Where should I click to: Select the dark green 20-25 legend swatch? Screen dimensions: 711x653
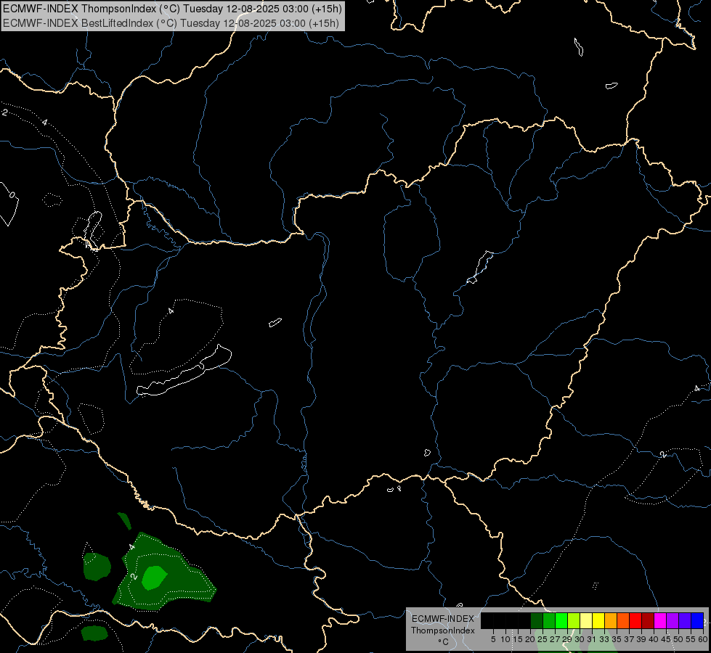[537, 620]
